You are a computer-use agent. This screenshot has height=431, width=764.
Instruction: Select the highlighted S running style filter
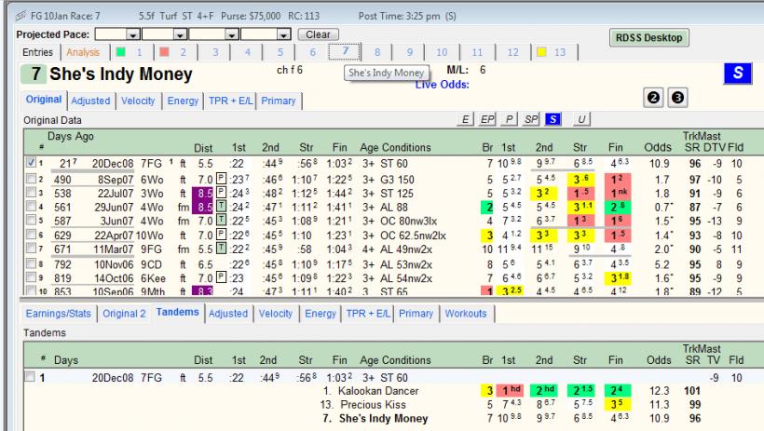(x=553, y=119)
